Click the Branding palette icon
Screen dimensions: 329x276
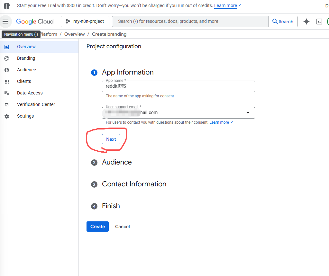click(x=7, y=58)
